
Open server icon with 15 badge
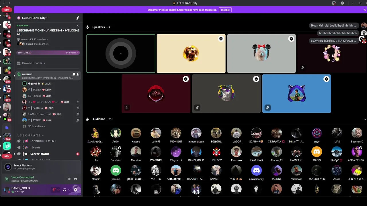coord(7,34)
